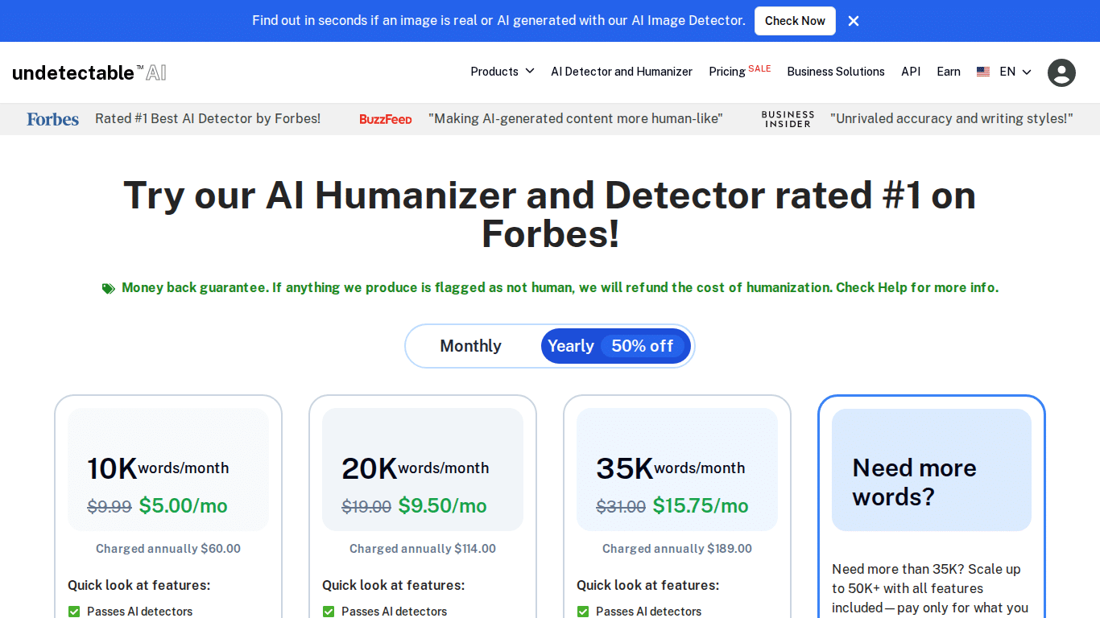Click the Business Insider logo

pos(788,119)
